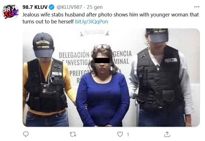This screenshot has height=141, width=205.
Task: Retweet using the arrows icon
Action: coord(73,134)
